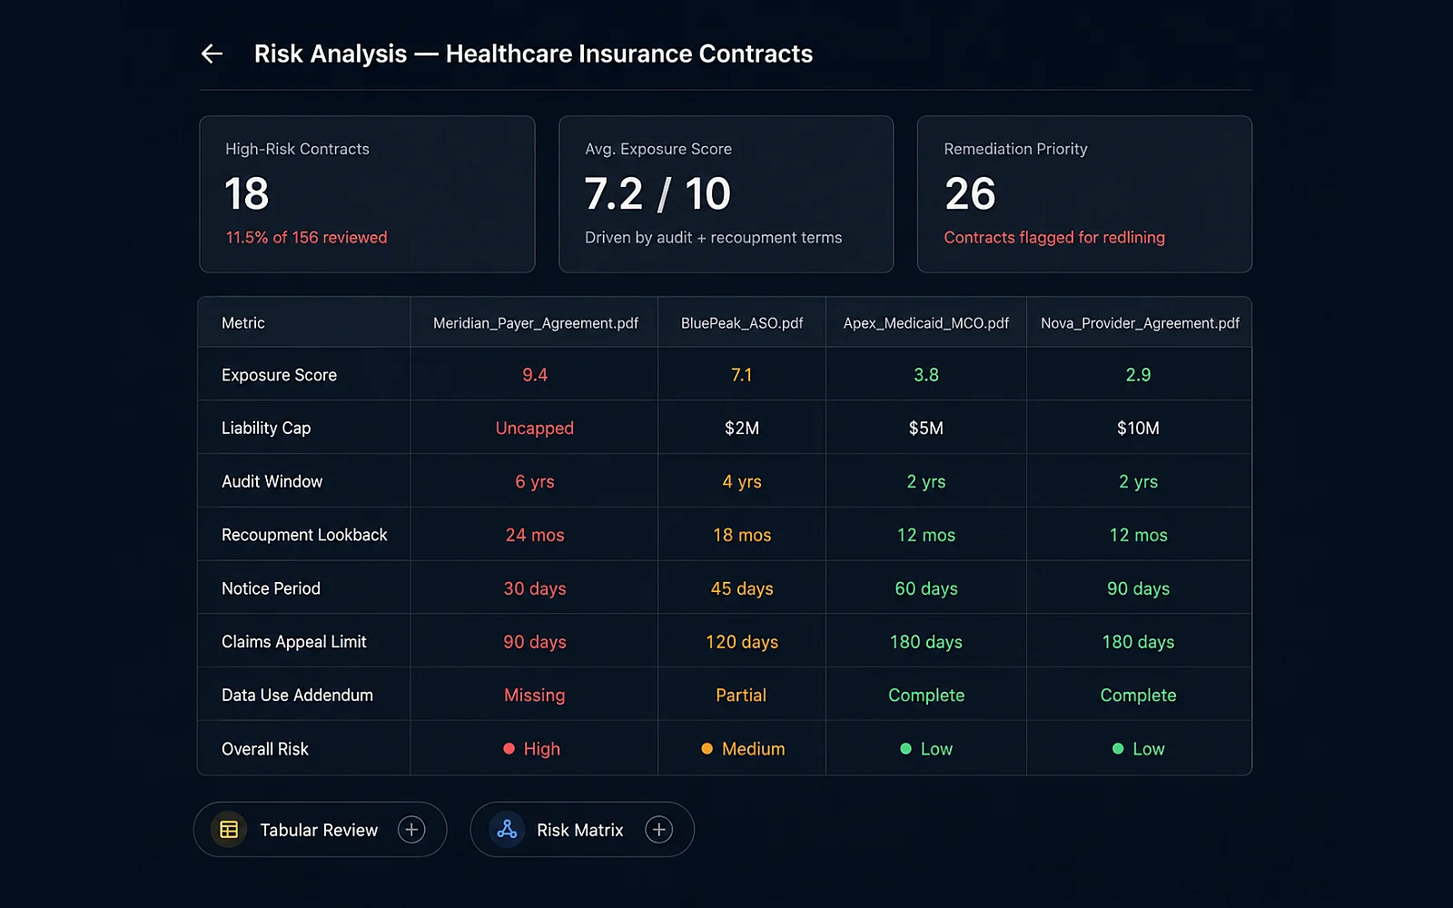Open the Remediation Priority card

pyautogui.click(x=1084, y=194)
